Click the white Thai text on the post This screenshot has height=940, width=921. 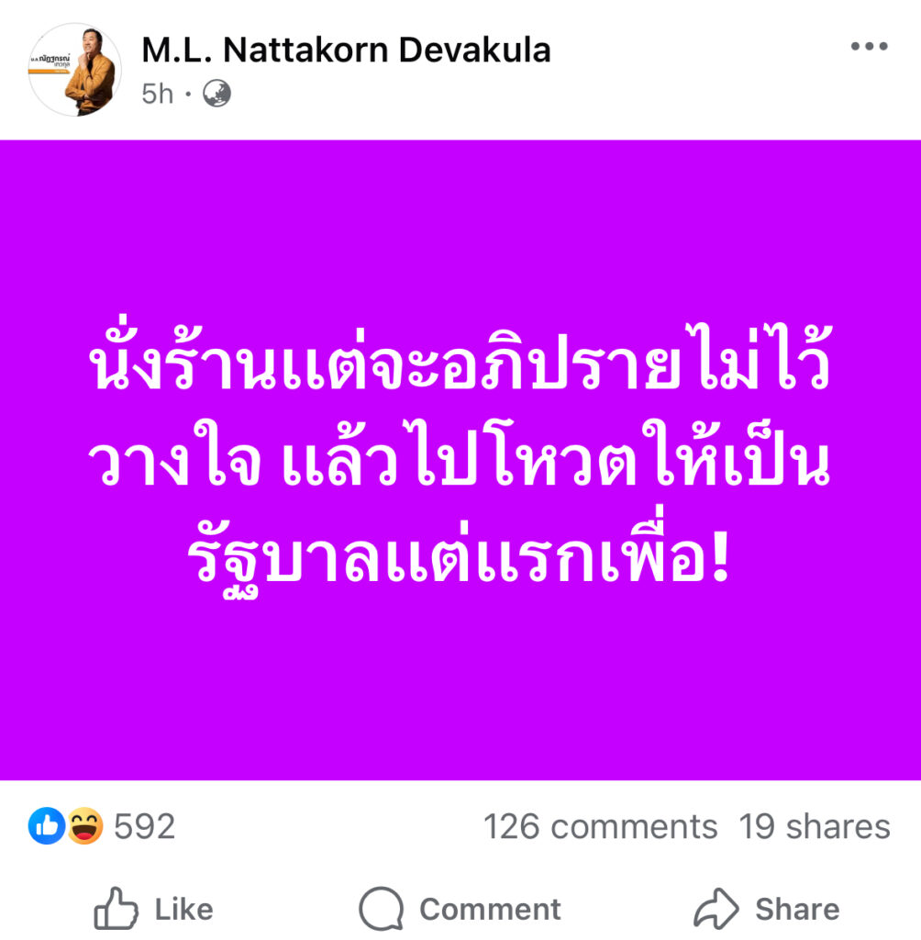[460, 461]
